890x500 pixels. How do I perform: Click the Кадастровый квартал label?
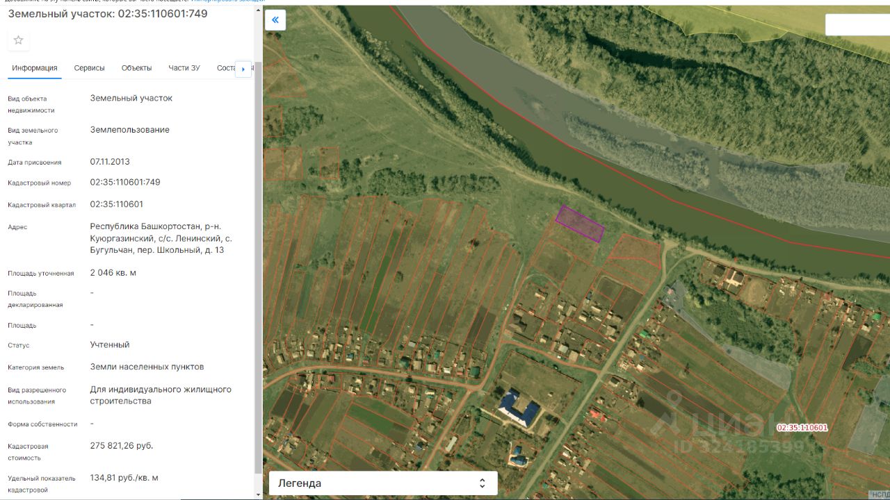[x=42, y=205]
